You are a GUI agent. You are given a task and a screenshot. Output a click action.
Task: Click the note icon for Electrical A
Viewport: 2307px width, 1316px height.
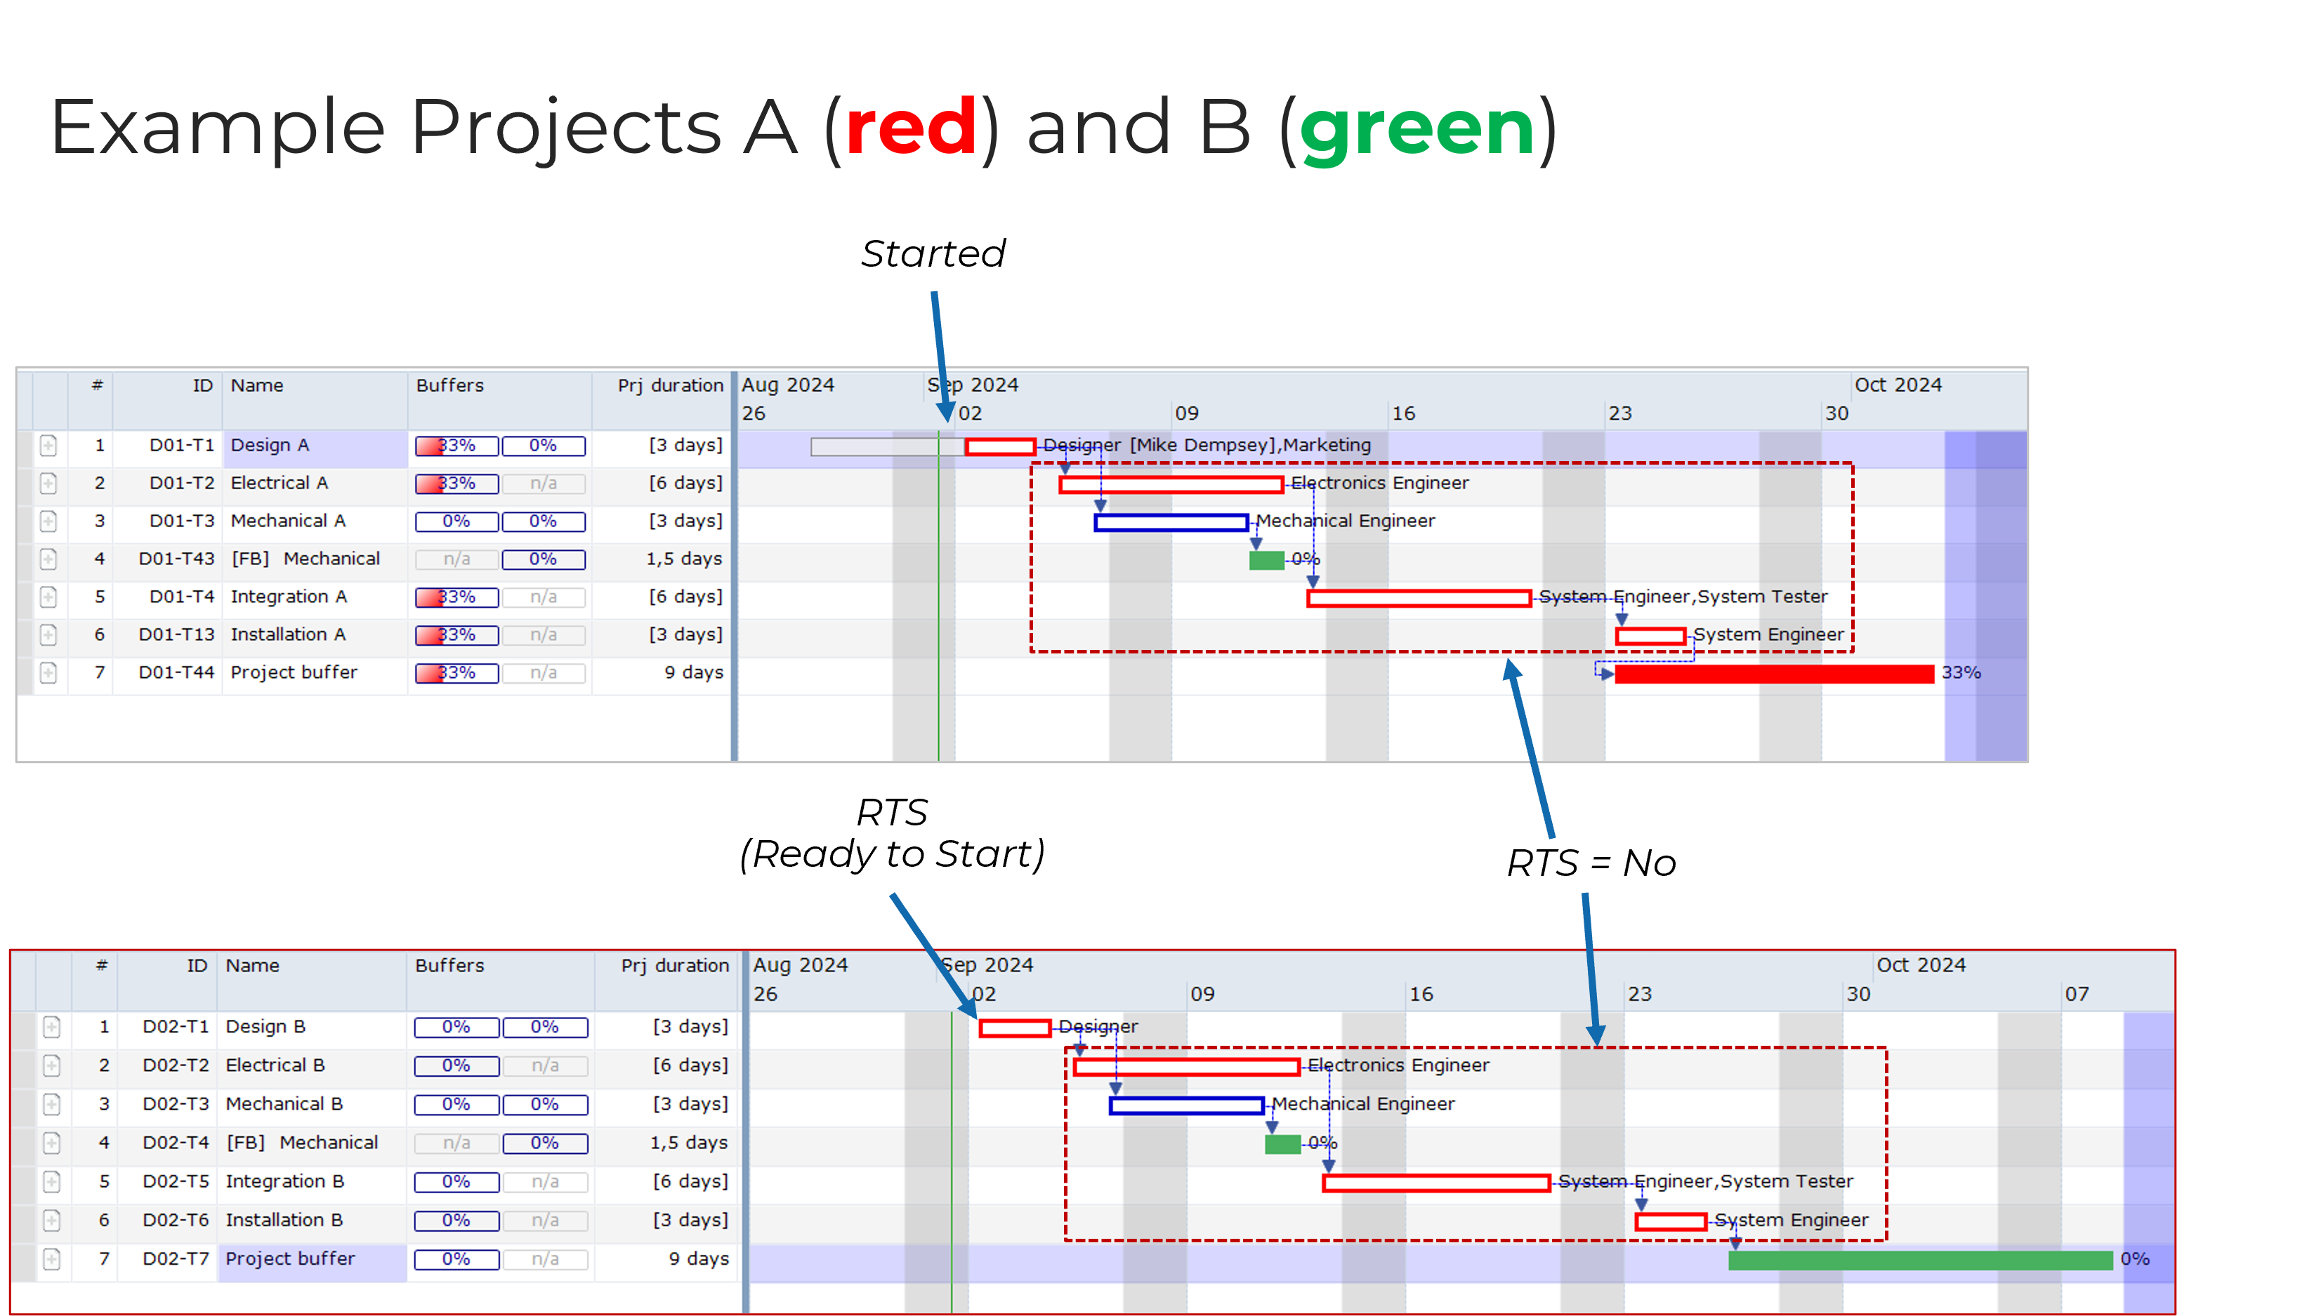pos(48,484)
